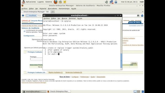
Task: Open Firefox Historial menu
Action: coord(43,9)
